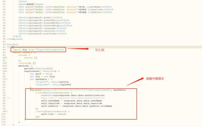Collapse the methods block fold marker at line 68
This screenshot has height=126, width=202.
(6, 66)
